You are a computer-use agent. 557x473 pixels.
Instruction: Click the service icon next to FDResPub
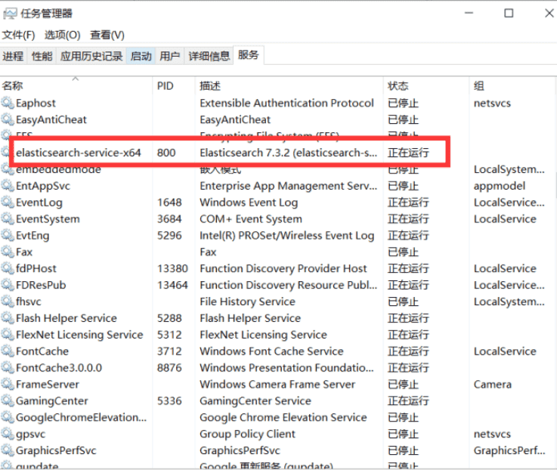tap(7, 284)
